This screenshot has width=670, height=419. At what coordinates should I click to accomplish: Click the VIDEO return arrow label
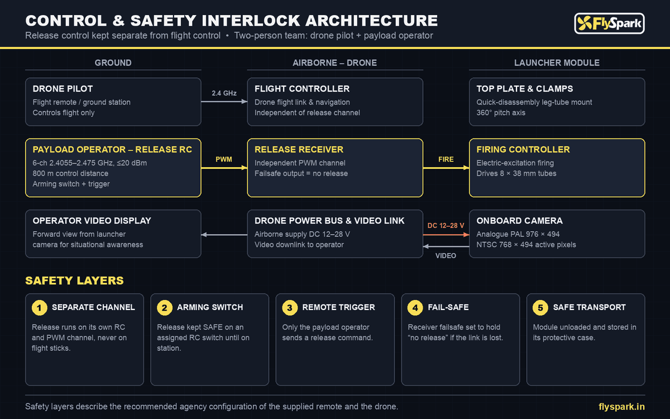(446, 255)
